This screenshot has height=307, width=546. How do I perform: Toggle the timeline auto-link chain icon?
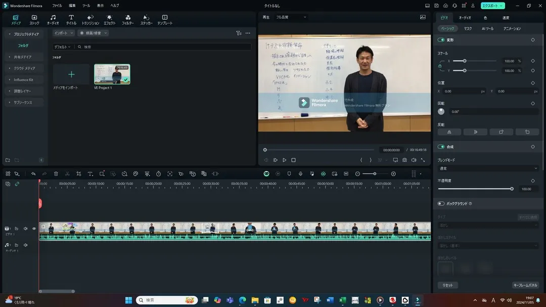[x=17, y=184]
